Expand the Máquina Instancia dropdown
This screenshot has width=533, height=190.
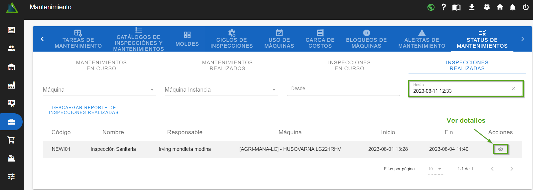pyautogui.click(x=274, y=90)
